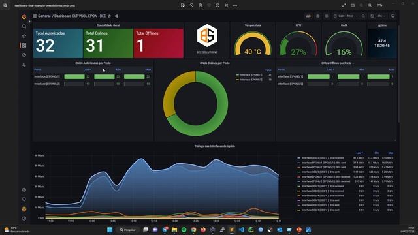Click the image viewer edit icon
Viewport: 418px width, 235px height.
tap(183, 5)
